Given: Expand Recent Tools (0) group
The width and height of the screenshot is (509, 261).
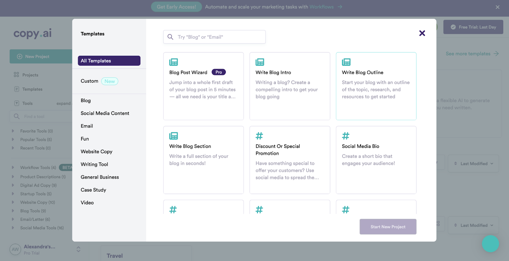Looking at the screenshot, I should pos(13,148).
